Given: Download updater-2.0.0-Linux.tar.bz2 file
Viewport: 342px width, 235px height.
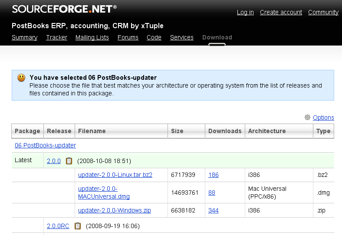Looking at the screenshot, I should [115, 175].
